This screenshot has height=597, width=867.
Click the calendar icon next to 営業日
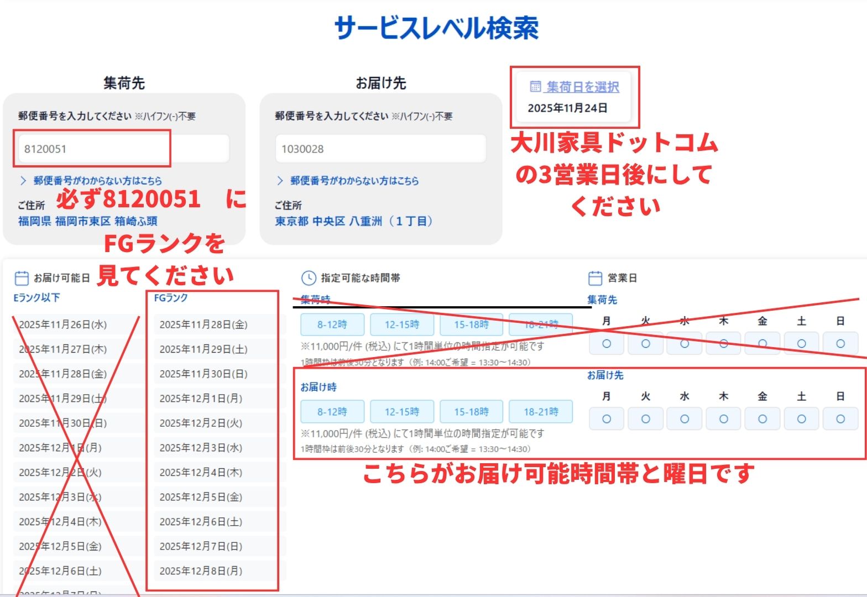595,277
